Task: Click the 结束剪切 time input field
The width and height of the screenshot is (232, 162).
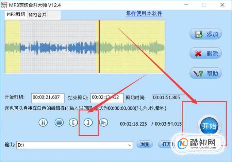Action: (x=107, y=98)
